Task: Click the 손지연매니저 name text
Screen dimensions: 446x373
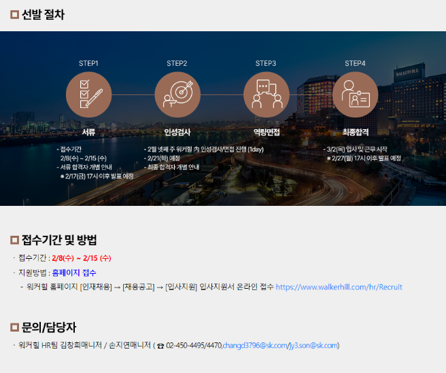Action: (130, 345)
